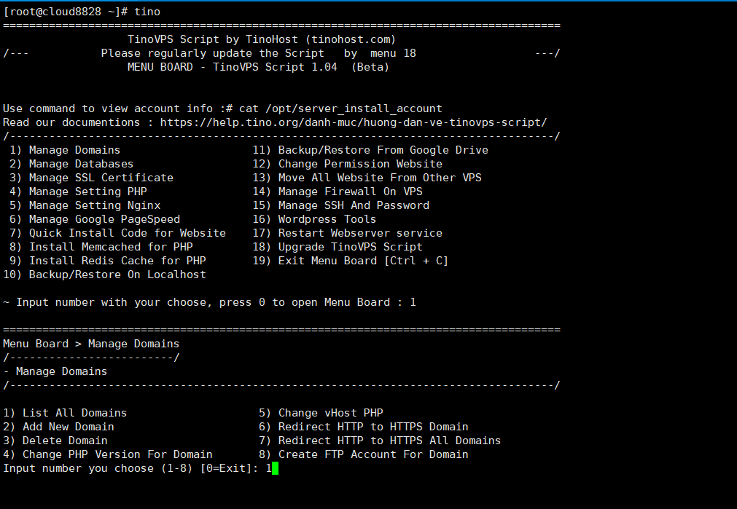The height and width of the screenshot is (509, 737).
Task: Click Manage Google PageSpeed entry
Action: tap(95, 219)
